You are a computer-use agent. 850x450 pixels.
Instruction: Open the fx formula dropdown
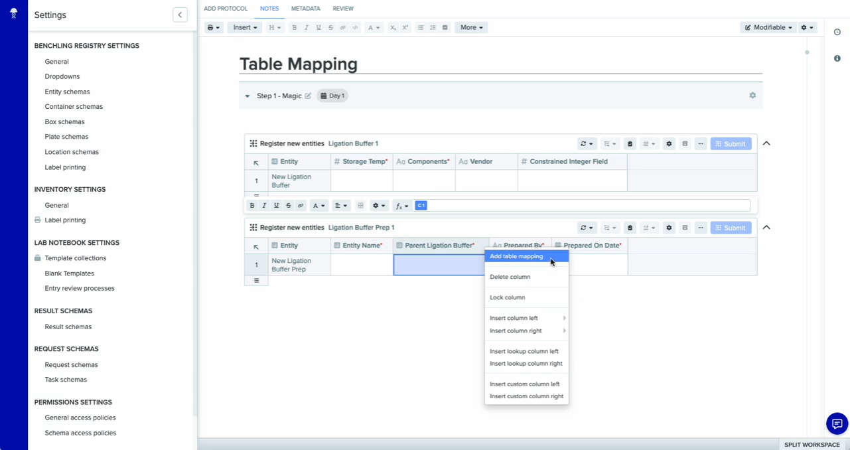(402, 206)
